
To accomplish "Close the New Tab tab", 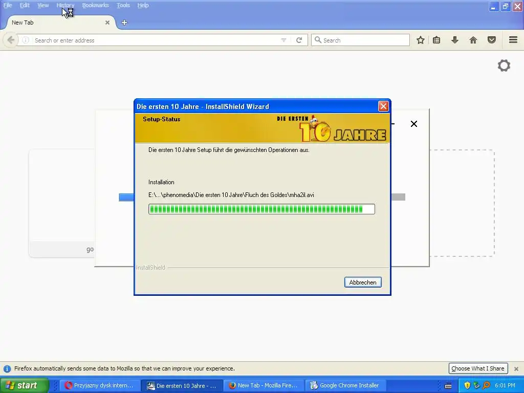I will pos(107,23).
